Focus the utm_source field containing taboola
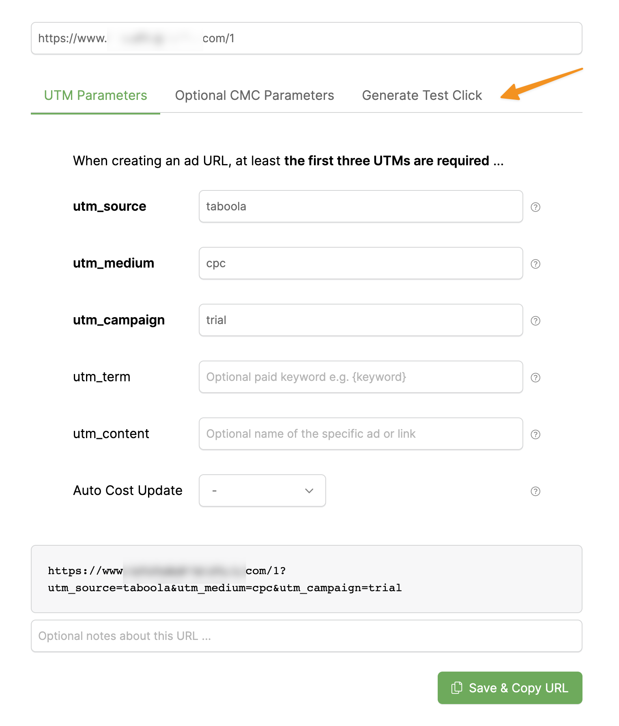 point(360,206)
